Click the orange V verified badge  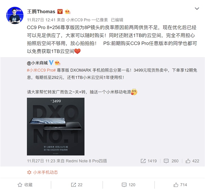60,12
